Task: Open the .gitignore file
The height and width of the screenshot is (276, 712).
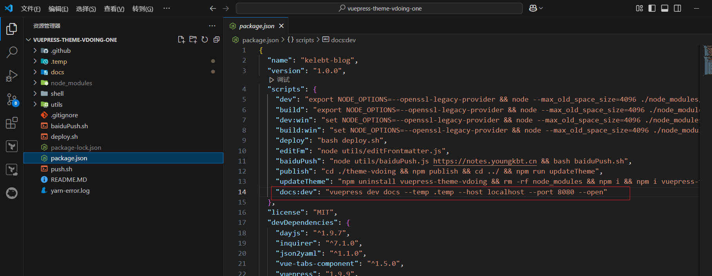Action: (64, 115)
